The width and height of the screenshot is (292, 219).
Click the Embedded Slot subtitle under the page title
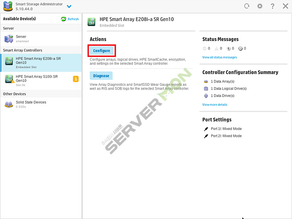point(112,26)
